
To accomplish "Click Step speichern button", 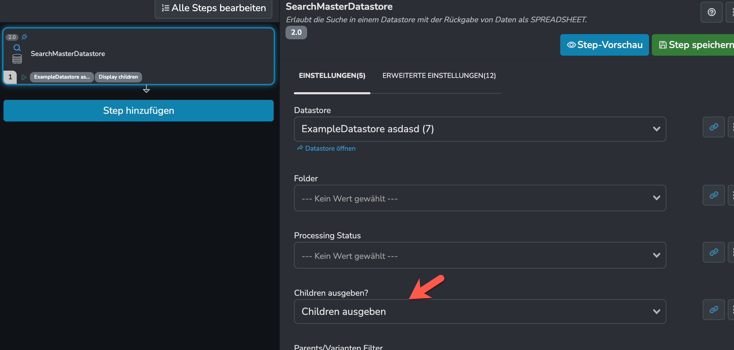I will [694, 45].
